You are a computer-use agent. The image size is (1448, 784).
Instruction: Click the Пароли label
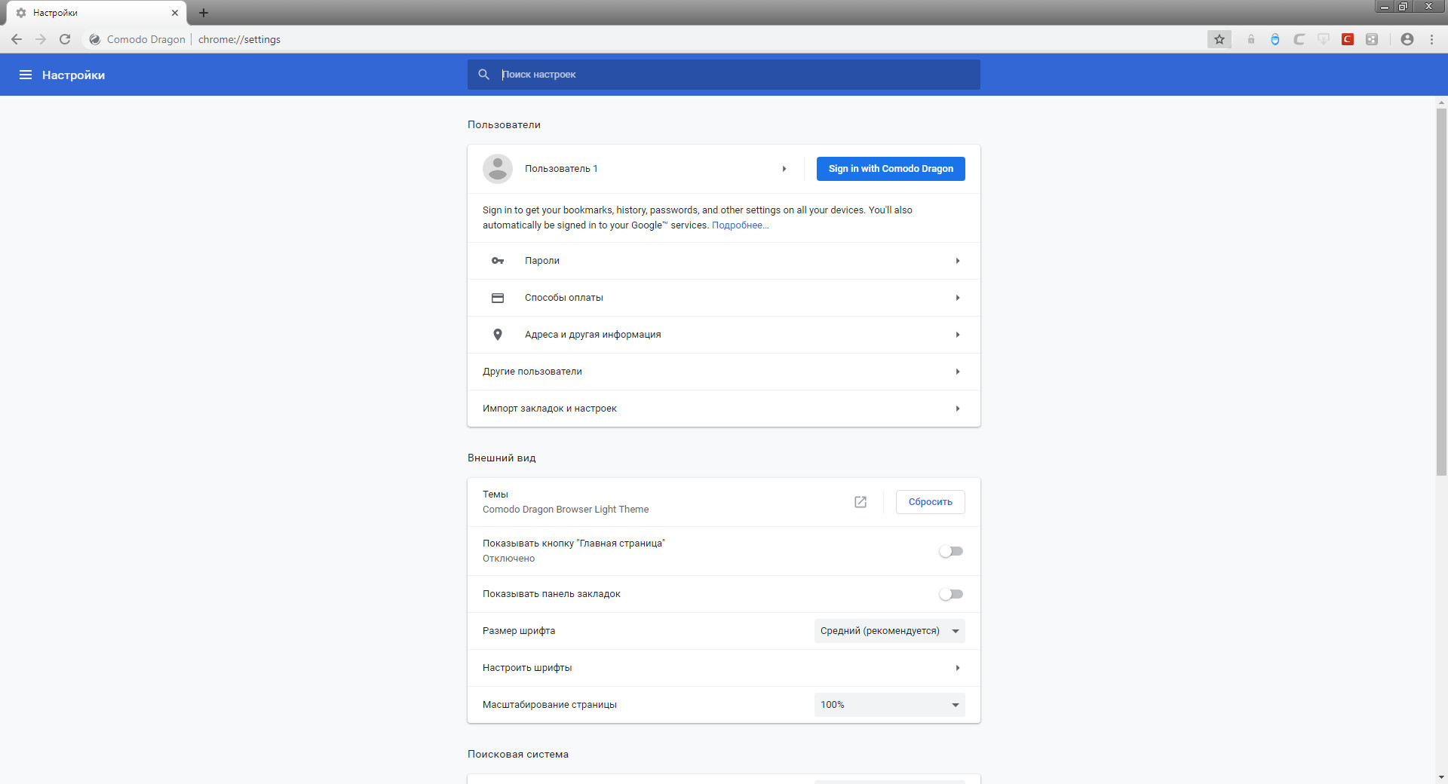pos(542,261)
